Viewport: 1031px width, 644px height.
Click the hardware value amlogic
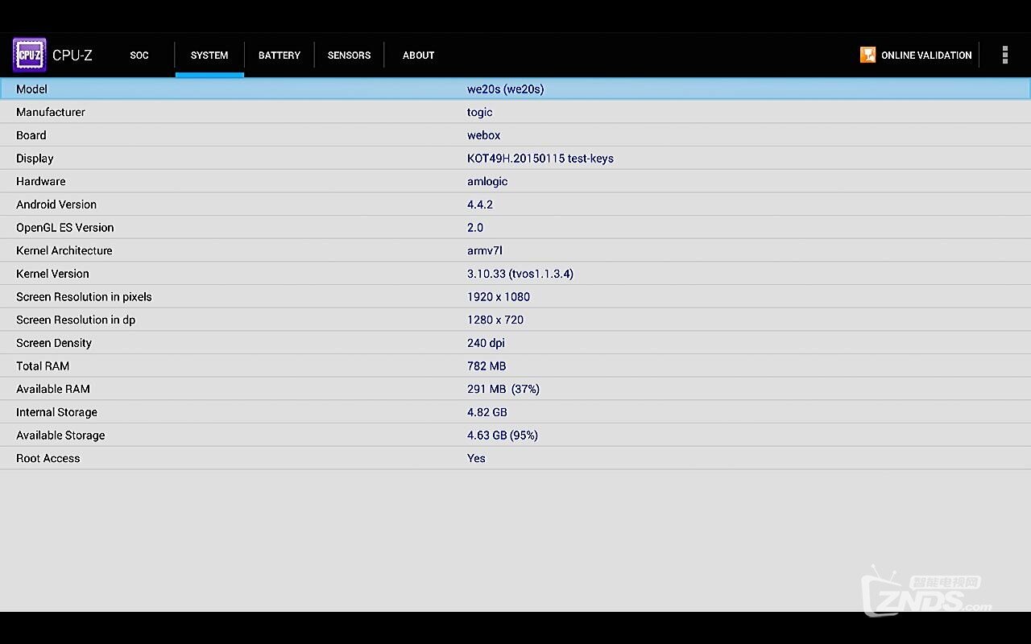tap(487, 182)
